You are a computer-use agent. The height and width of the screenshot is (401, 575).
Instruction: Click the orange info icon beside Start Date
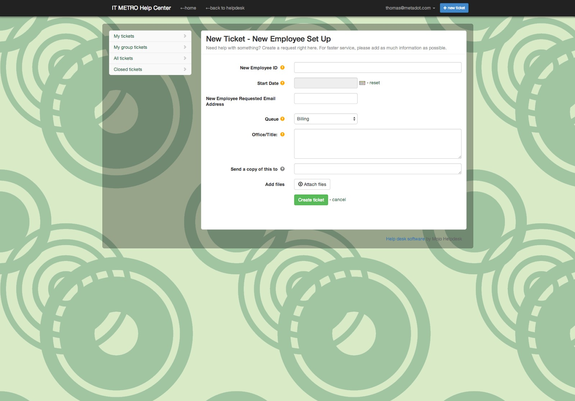[282, 83]
